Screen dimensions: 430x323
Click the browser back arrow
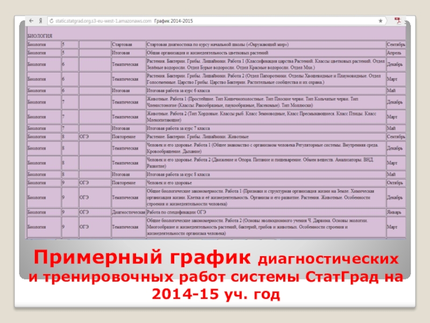(31, 21)
